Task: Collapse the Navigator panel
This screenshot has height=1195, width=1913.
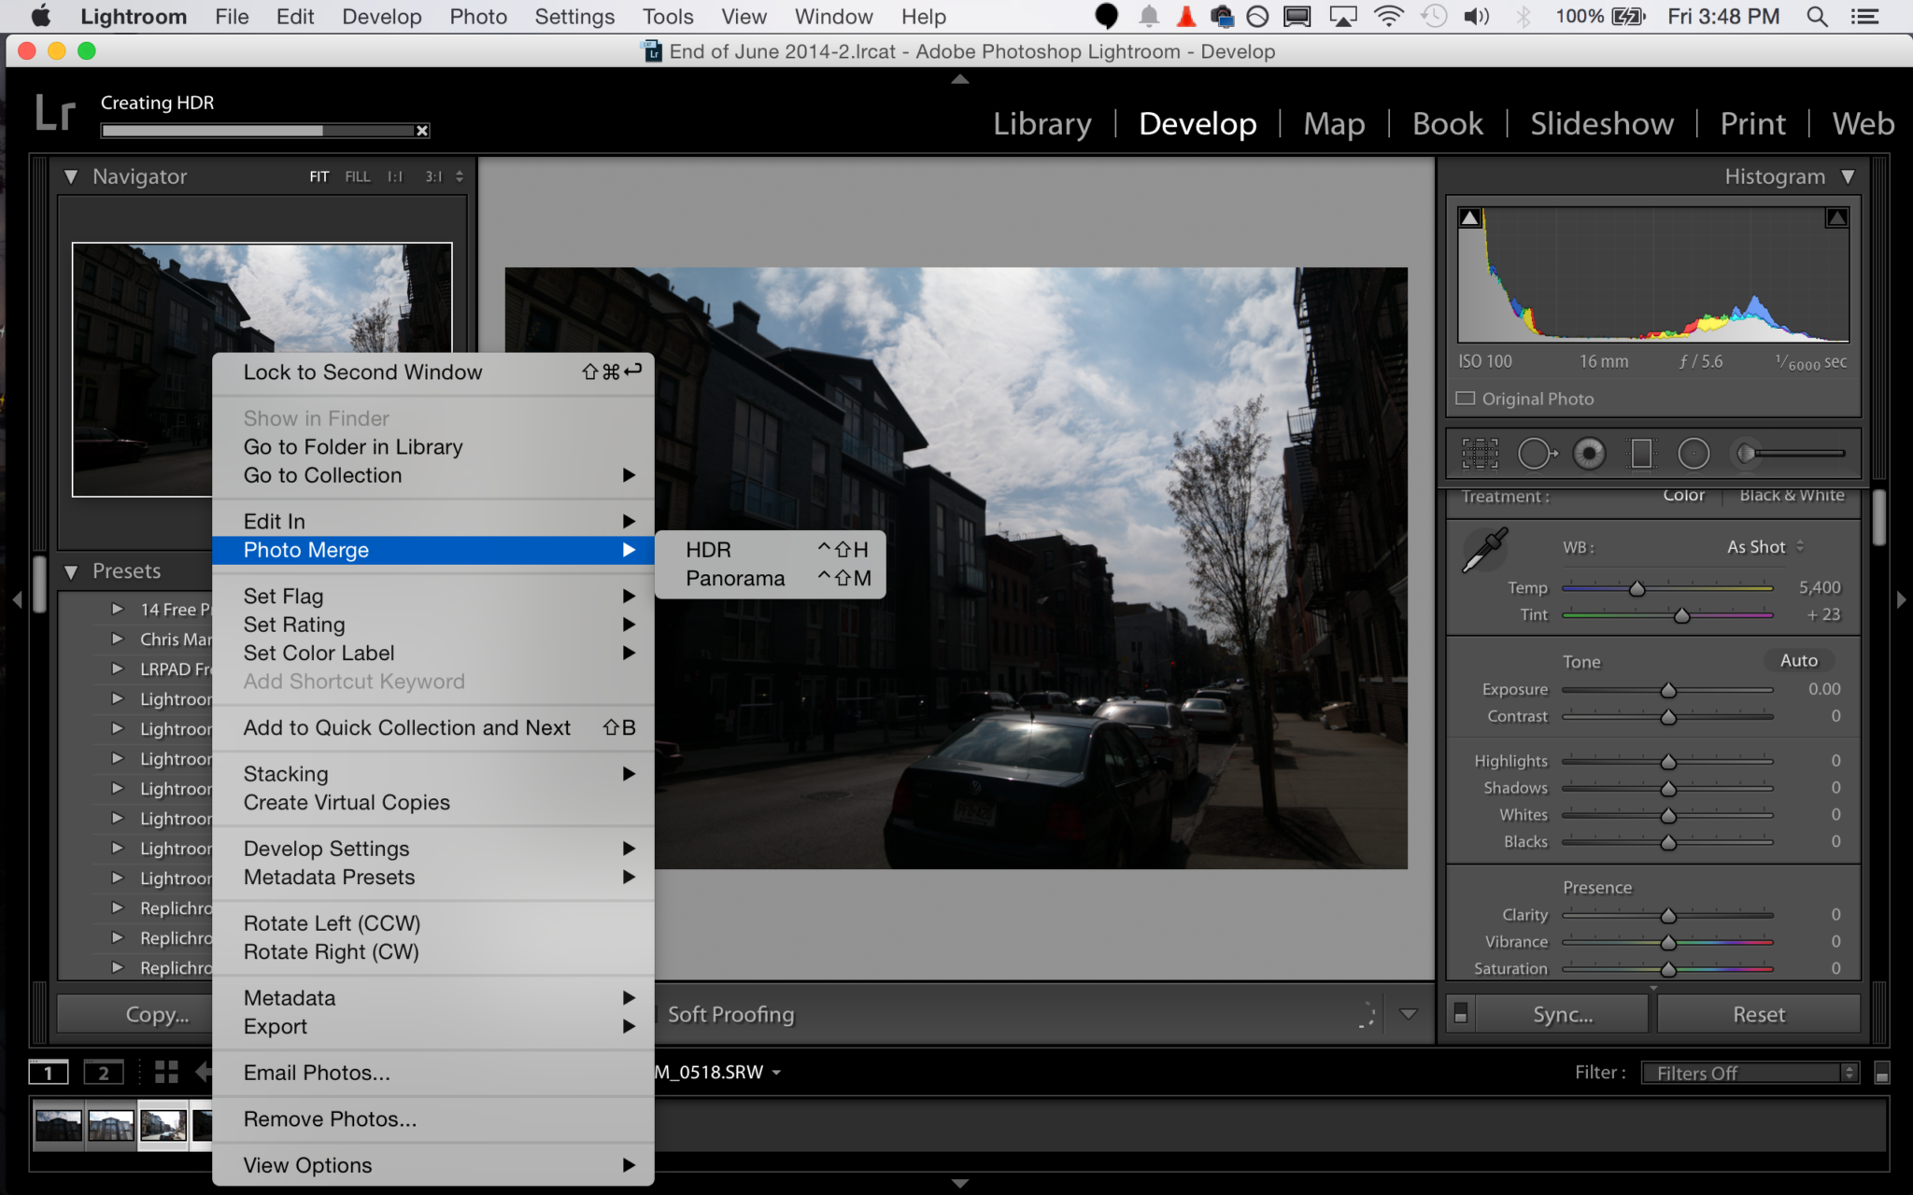Action: 71,176
